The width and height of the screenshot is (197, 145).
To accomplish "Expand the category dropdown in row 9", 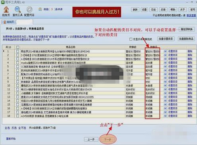I will click(x=165, y=82).
